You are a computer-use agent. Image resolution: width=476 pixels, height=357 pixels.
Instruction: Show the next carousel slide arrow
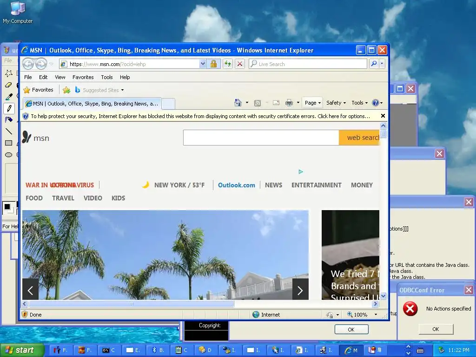tap(300, 291)
